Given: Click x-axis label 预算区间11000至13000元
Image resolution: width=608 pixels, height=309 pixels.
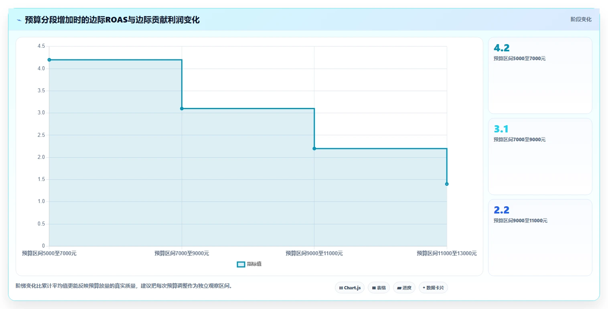Looking at the screenshot, I should (447, 254).
